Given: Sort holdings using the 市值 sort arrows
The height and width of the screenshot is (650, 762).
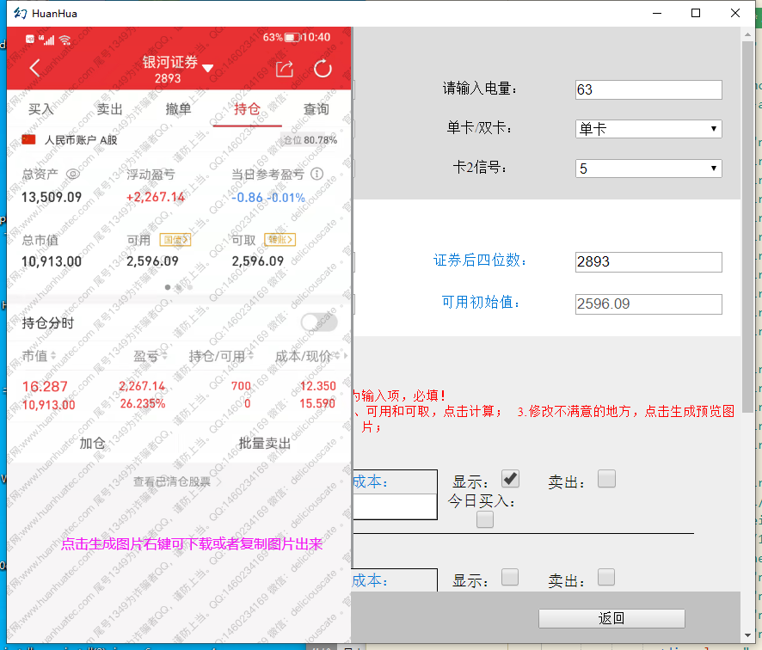Looking at the screenshot, I should [x=53, y=356].
